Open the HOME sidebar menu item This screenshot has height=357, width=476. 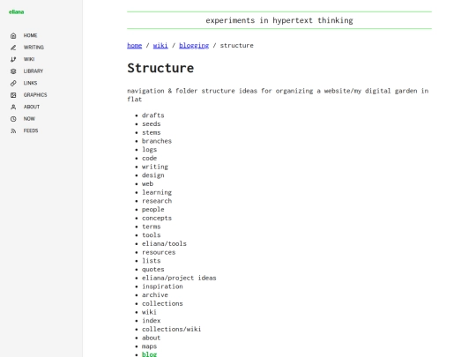tap(30, 35)
